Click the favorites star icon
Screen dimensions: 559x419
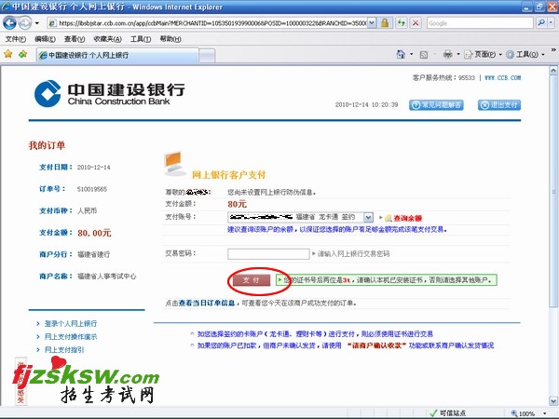click(8, 55)
